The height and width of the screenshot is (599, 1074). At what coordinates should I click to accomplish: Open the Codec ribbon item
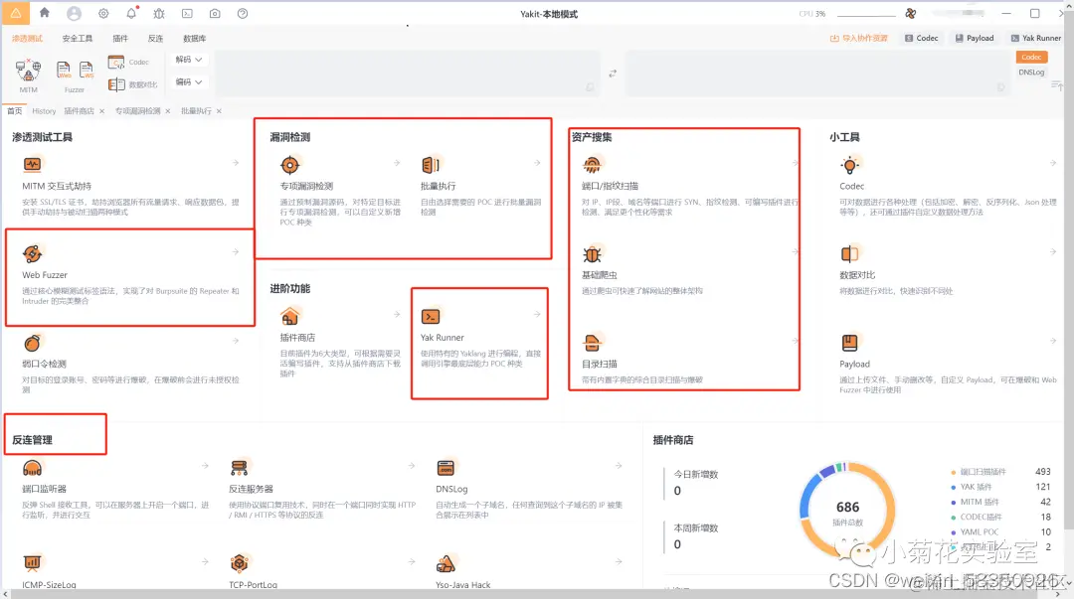click(x=128, y=63)
